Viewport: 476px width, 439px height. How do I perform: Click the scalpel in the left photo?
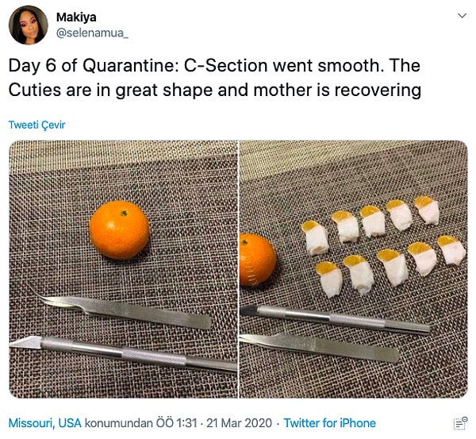tap(119, 352)
